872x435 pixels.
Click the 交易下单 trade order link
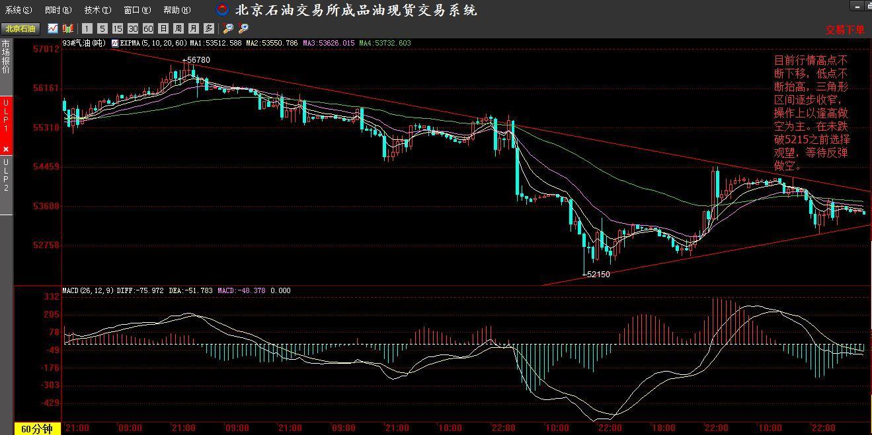tap(844, 30)
